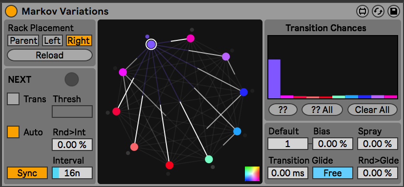Image resolution: width=404 pixels, height=187 pixels.
Task: Click the light blue node in graph
Action: coord(237,131)
